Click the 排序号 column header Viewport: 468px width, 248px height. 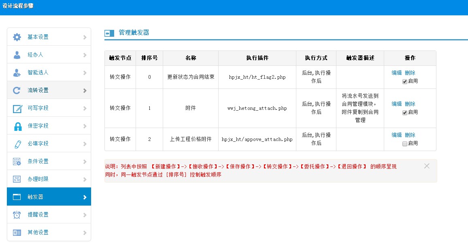click(149, 58)
